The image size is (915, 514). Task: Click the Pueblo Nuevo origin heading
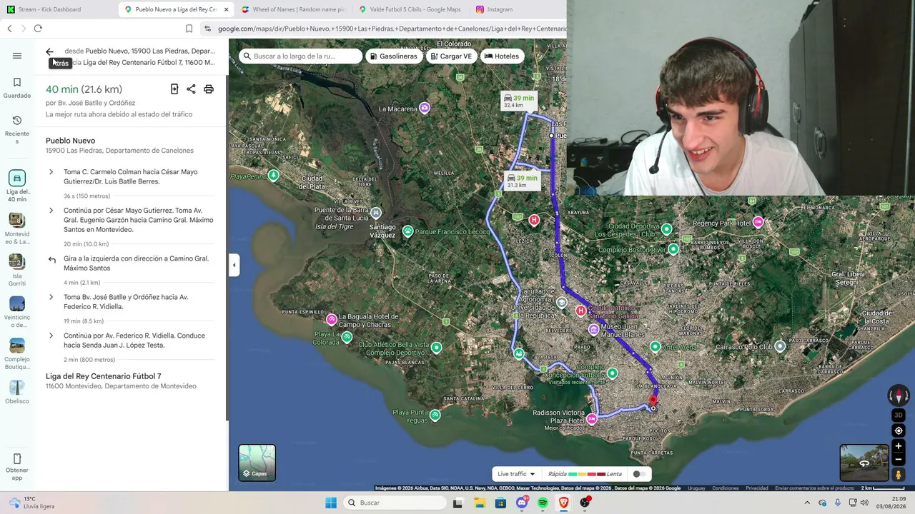(x=70, y=141)
